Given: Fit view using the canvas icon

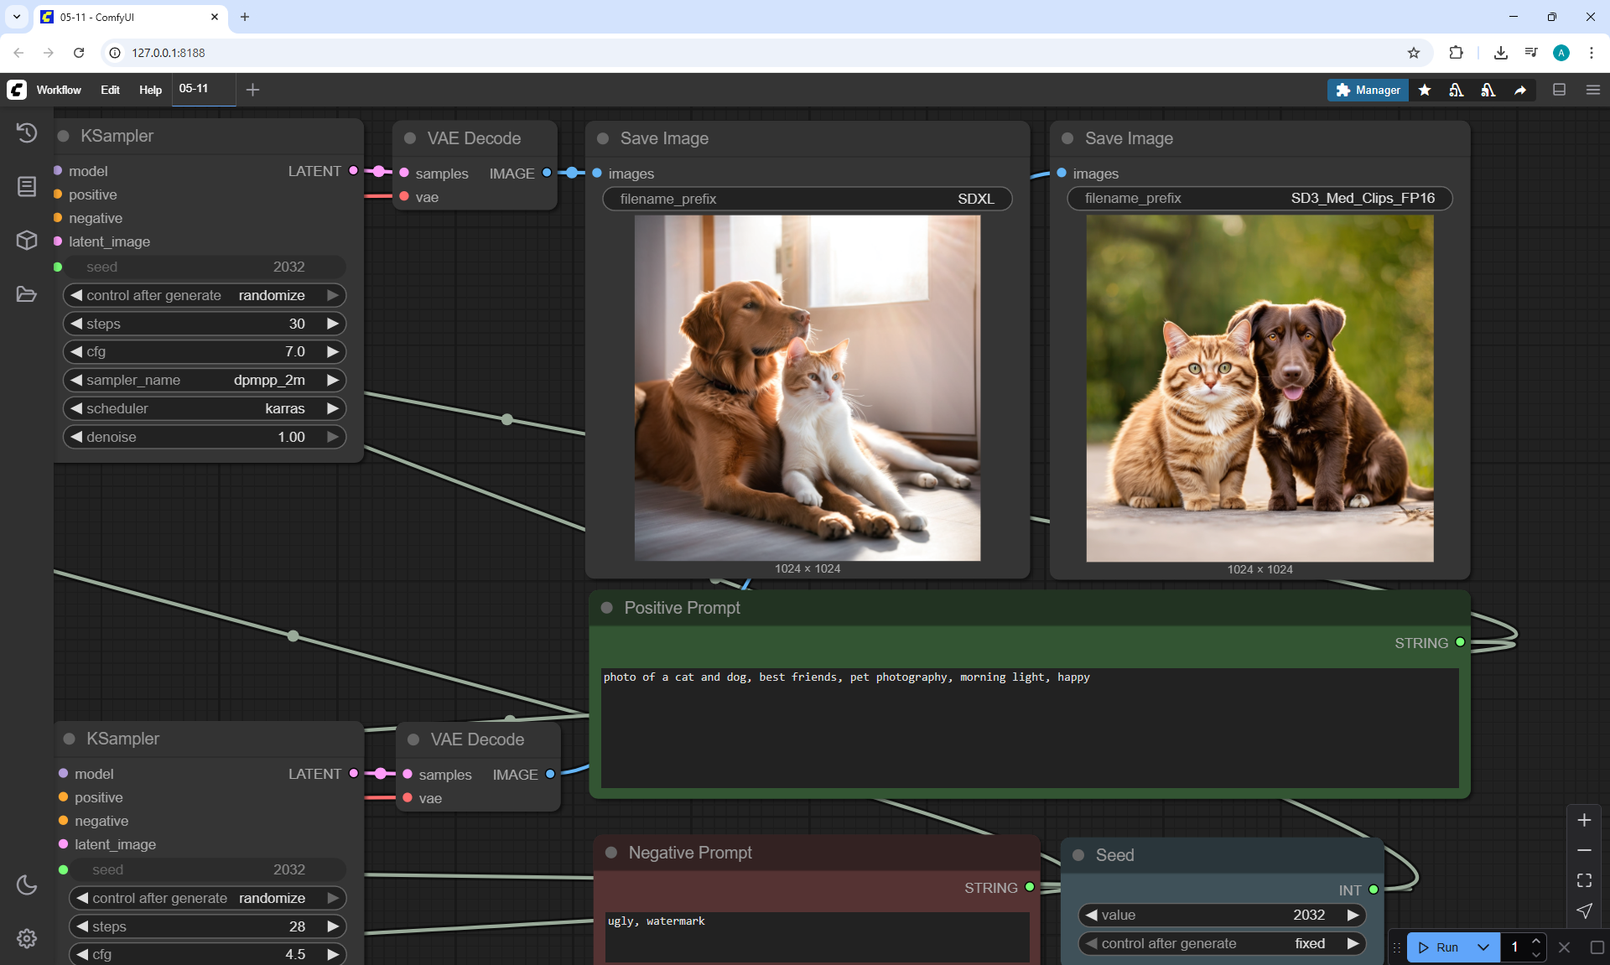Looking at the screenshot, I should click(x=1584, y=880).
